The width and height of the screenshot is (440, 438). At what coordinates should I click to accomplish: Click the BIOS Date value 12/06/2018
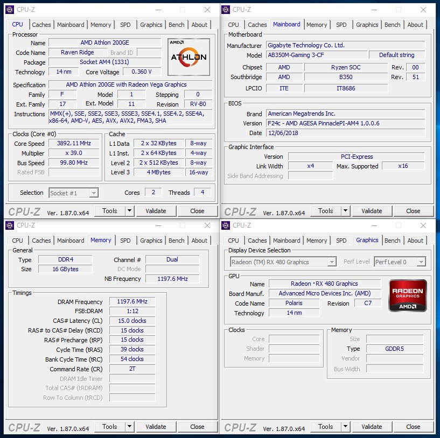pos(345,133)
